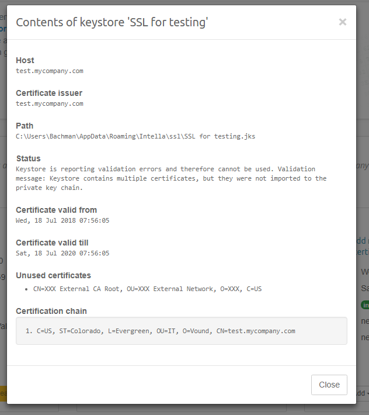Click the keystore file path text

[135, 136]
